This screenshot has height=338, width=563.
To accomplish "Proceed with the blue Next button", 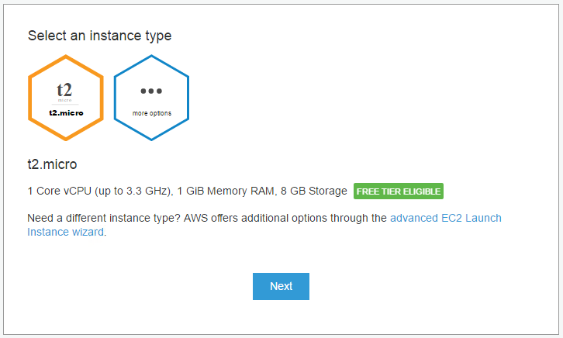I will 281,286.
